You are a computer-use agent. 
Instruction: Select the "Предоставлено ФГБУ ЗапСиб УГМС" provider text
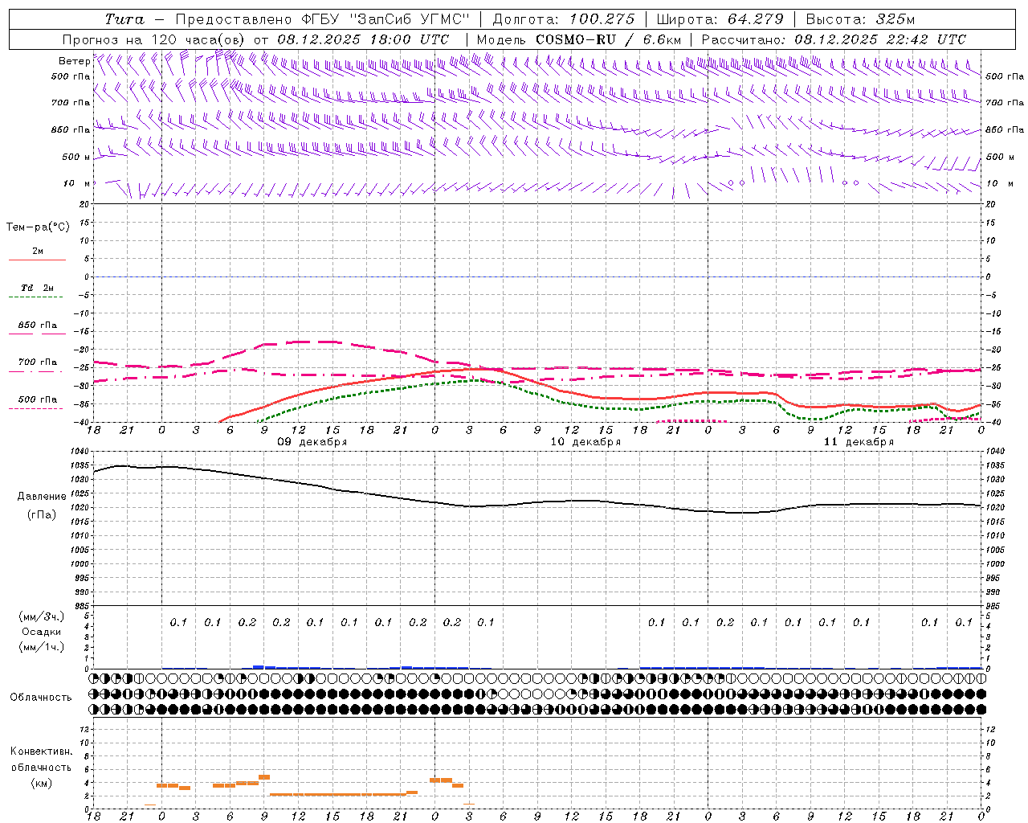tap(322, 19)
